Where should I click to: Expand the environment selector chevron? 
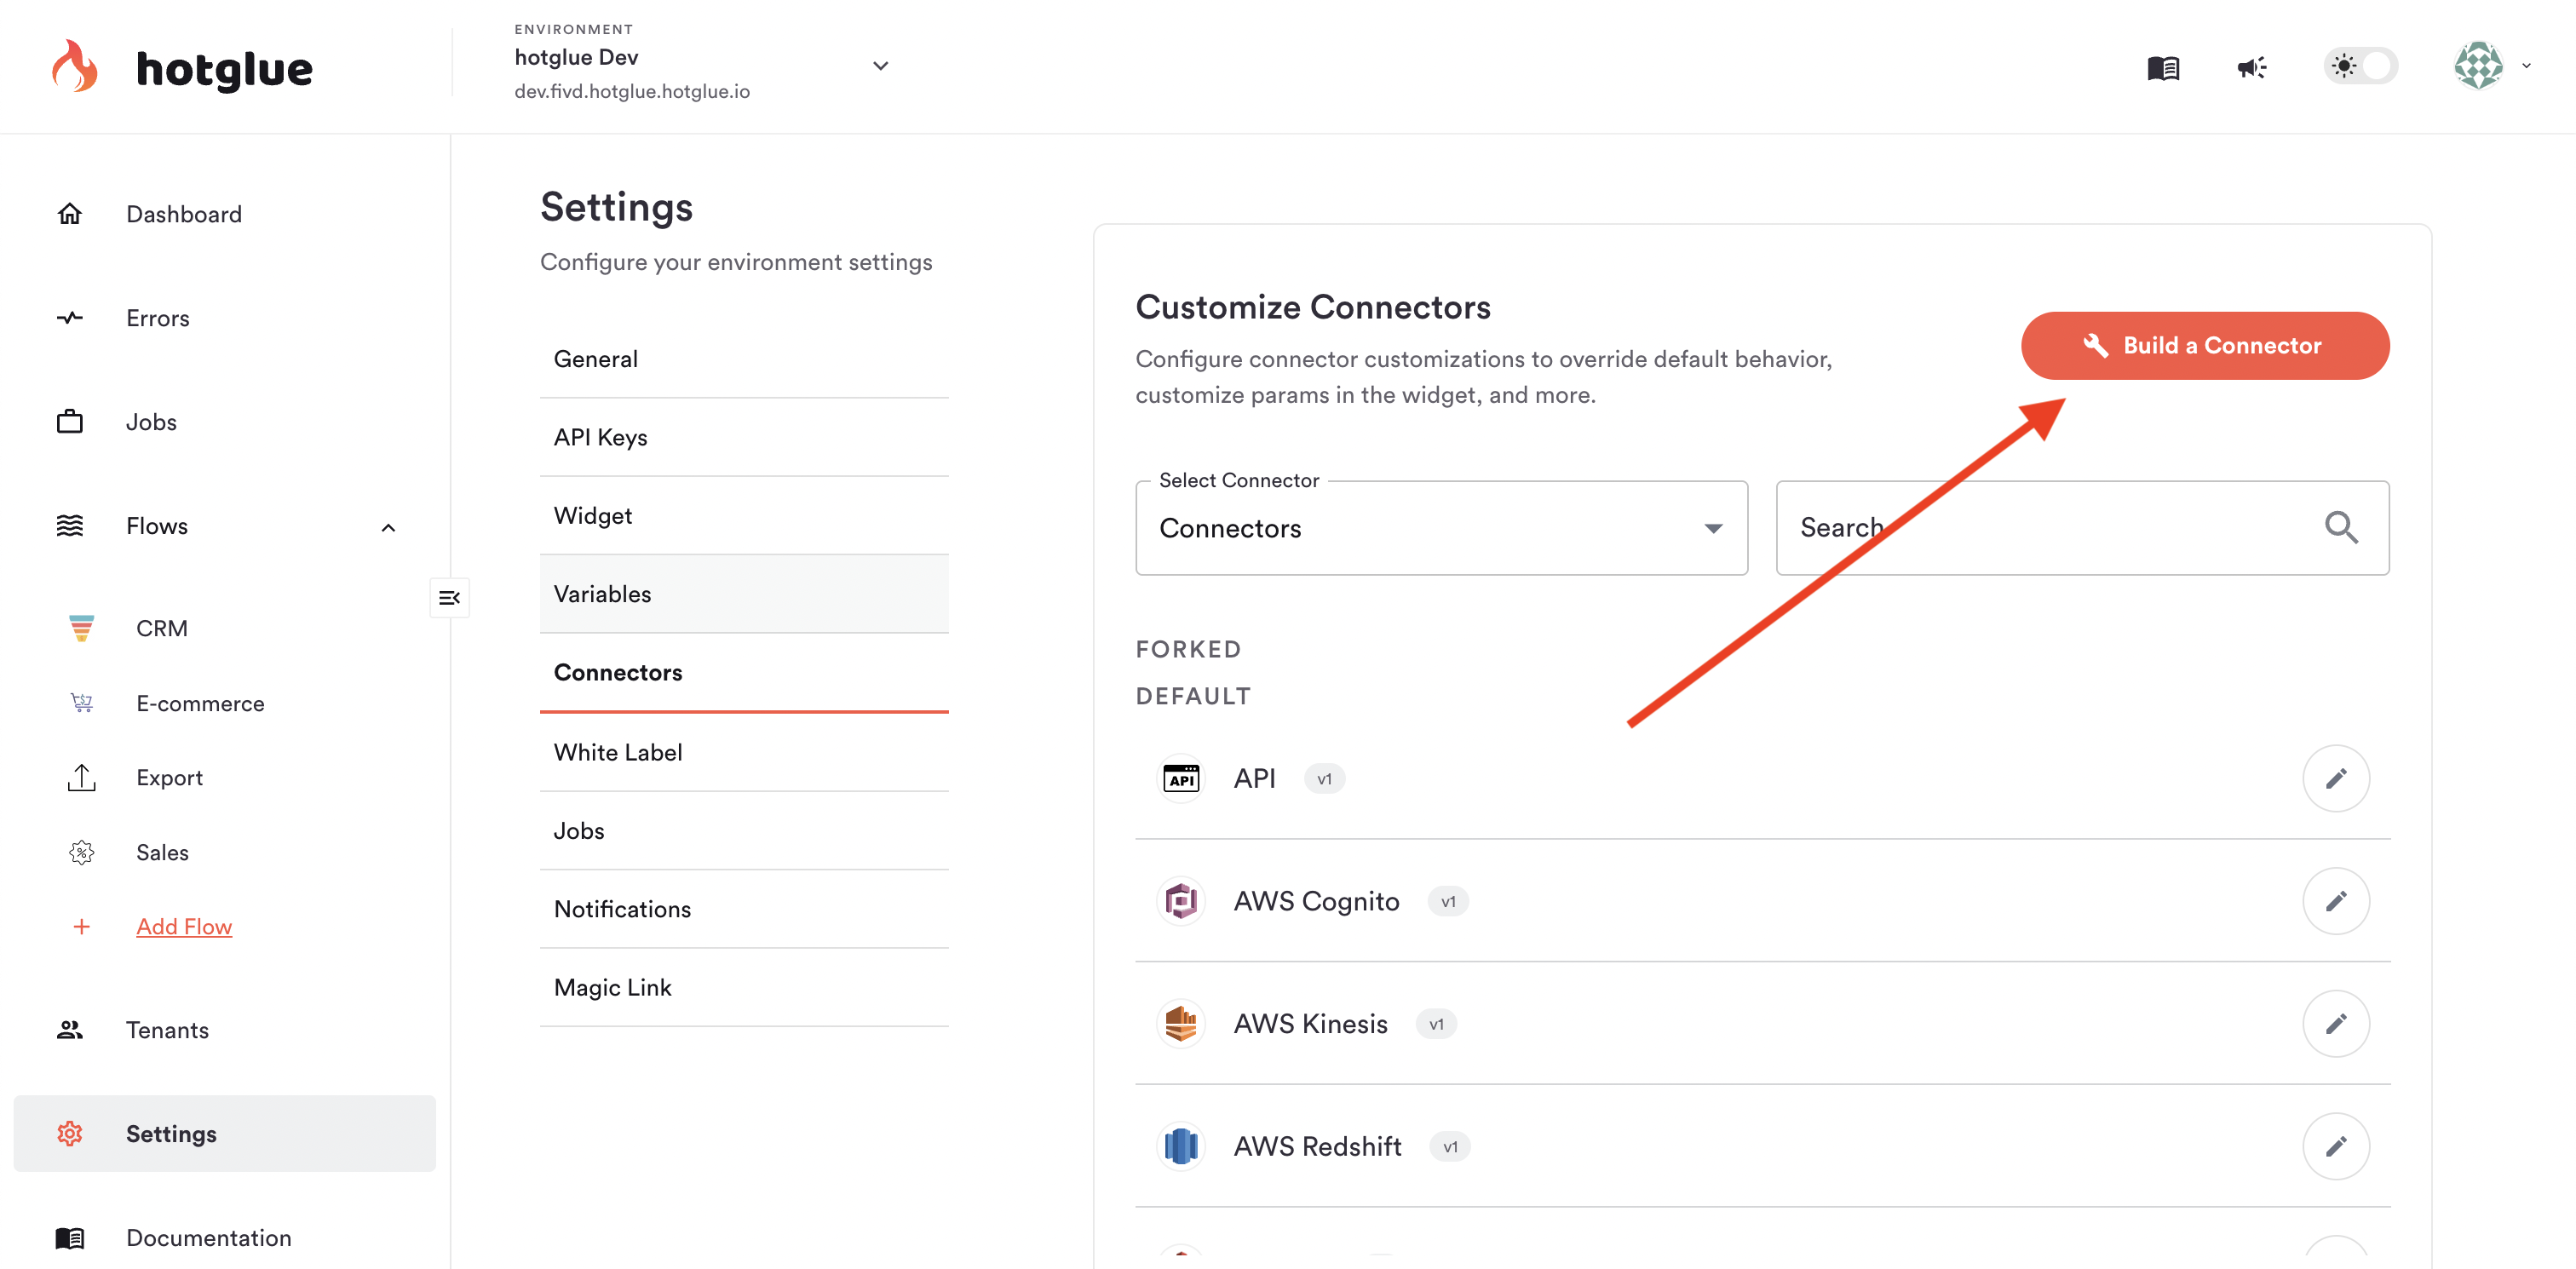click(x=880, y=66)
